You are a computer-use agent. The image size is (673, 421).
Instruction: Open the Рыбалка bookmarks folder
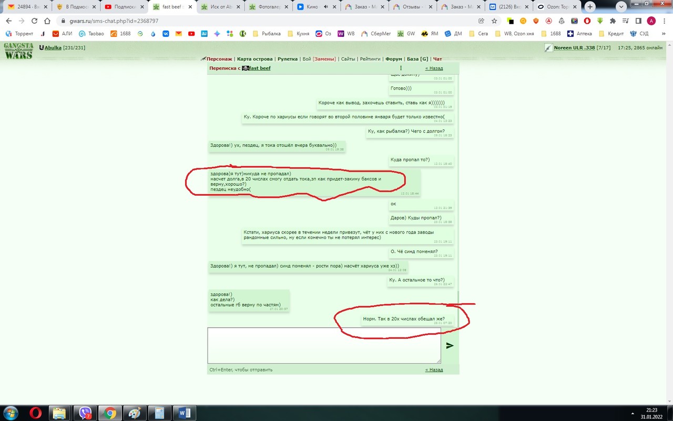tap(267, 34)
